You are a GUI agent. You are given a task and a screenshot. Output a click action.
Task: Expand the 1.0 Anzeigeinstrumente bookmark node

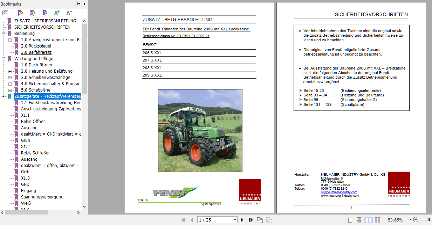pos(10,40)
